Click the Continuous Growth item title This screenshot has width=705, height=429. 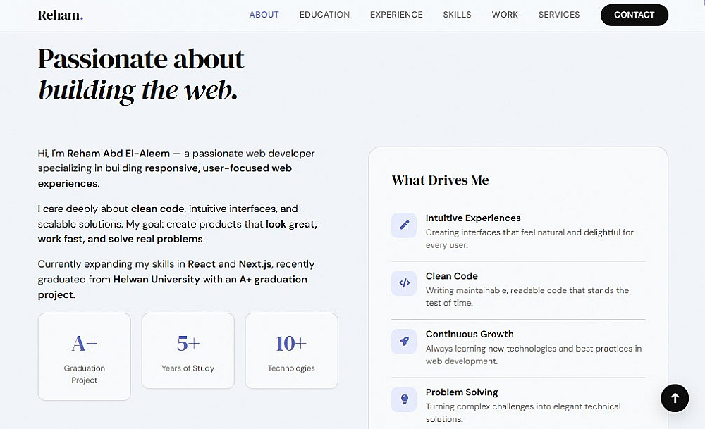(470, 335)
